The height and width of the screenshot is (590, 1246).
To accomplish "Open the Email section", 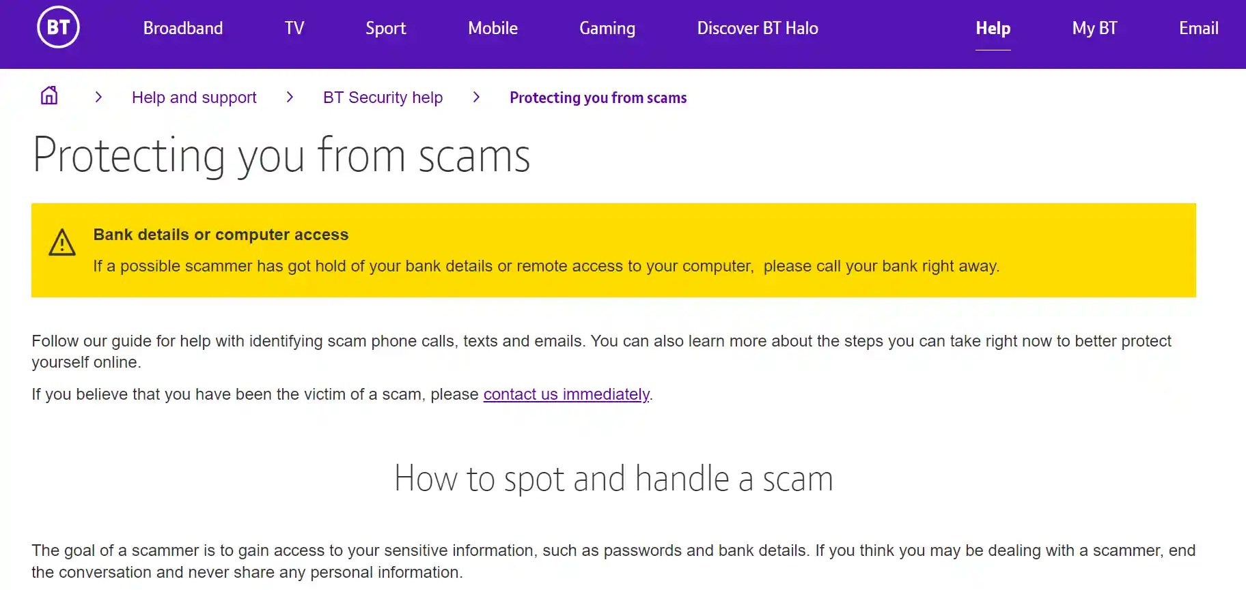I will click(1198, 29).
